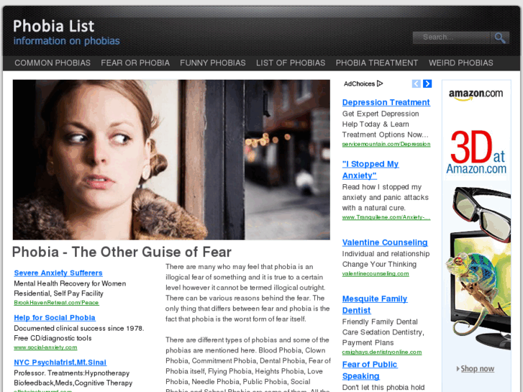The image size is (523, 392).
Task: Click the woman's photo header image
Action: tap(171, 160)
